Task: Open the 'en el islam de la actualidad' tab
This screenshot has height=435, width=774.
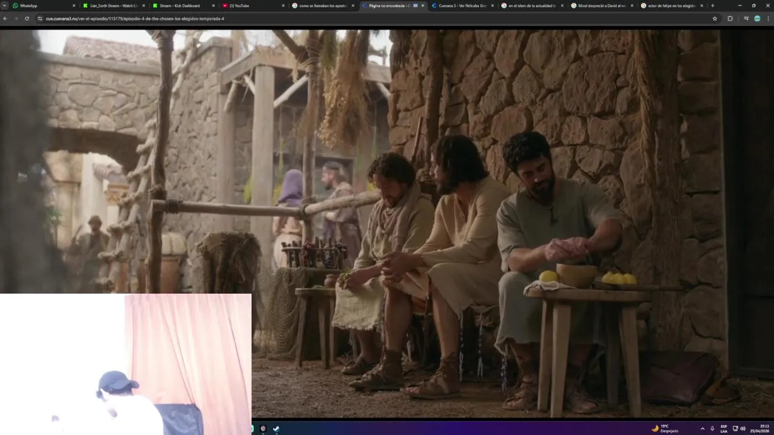Action: (x=532, y=5)
